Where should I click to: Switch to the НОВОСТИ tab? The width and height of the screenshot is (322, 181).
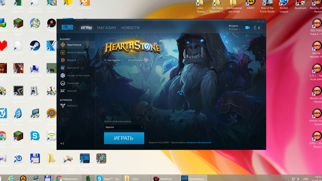click(130, 28)
